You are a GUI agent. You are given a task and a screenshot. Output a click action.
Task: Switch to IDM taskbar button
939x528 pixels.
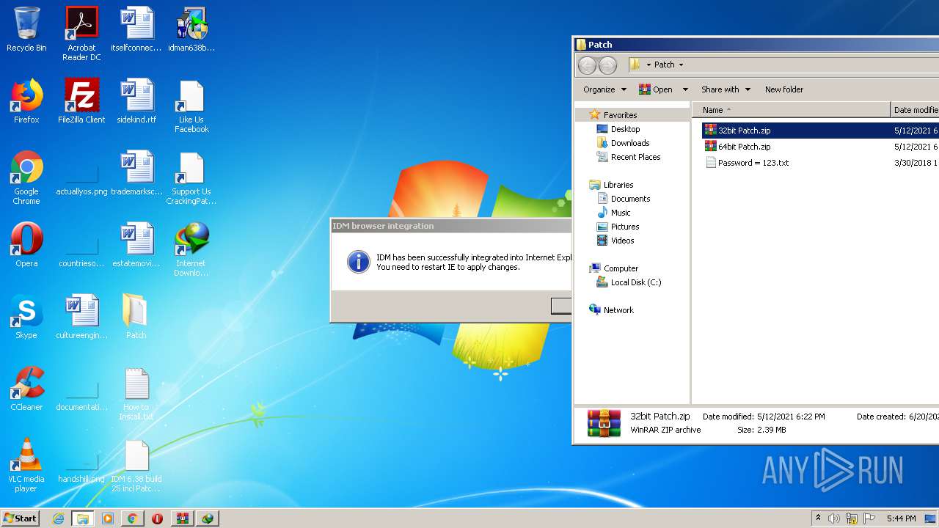click(208, 518)
